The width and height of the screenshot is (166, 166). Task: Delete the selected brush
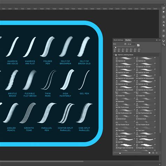point(157,153)
